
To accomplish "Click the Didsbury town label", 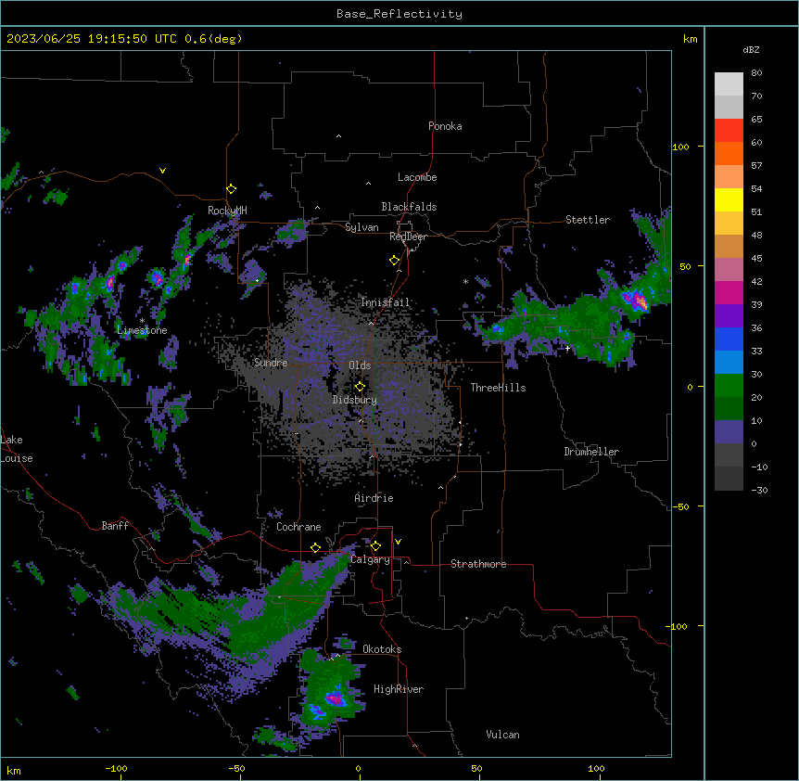I will tap(355, 400).
